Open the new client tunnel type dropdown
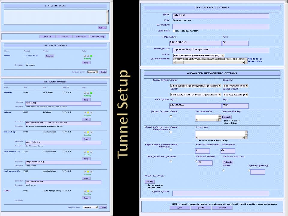The image size is (288, 216). click(90, 207)
